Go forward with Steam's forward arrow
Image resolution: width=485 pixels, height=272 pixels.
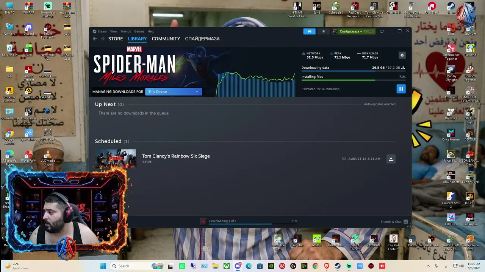(x=102, y=39)
